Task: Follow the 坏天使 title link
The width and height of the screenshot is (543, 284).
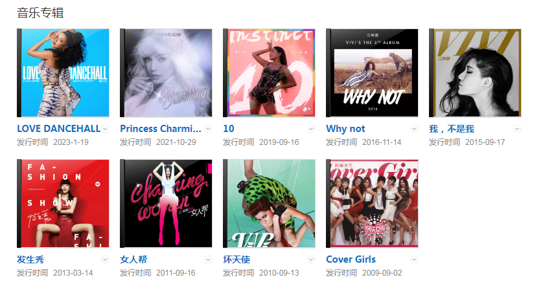Action: tap(237, 259)
